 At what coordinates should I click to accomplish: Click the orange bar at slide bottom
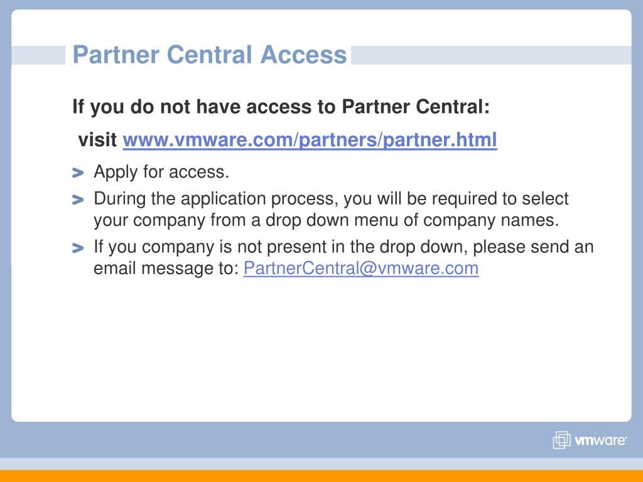[321, 476]
